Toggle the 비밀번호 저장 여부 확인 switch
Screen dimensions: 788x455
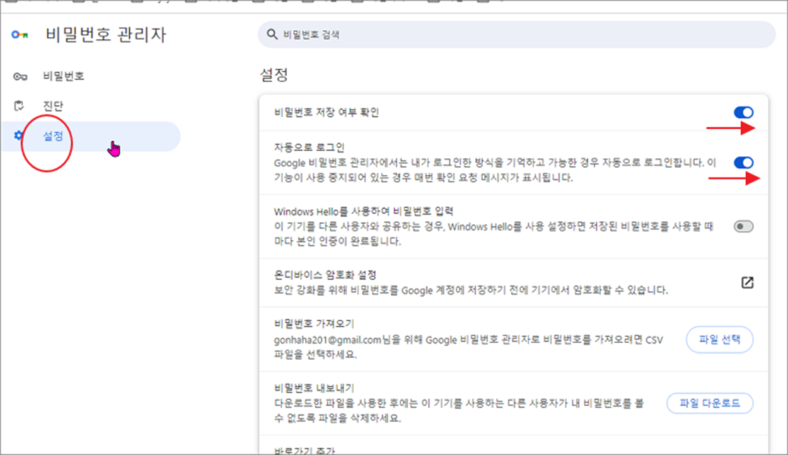point(744,113)
